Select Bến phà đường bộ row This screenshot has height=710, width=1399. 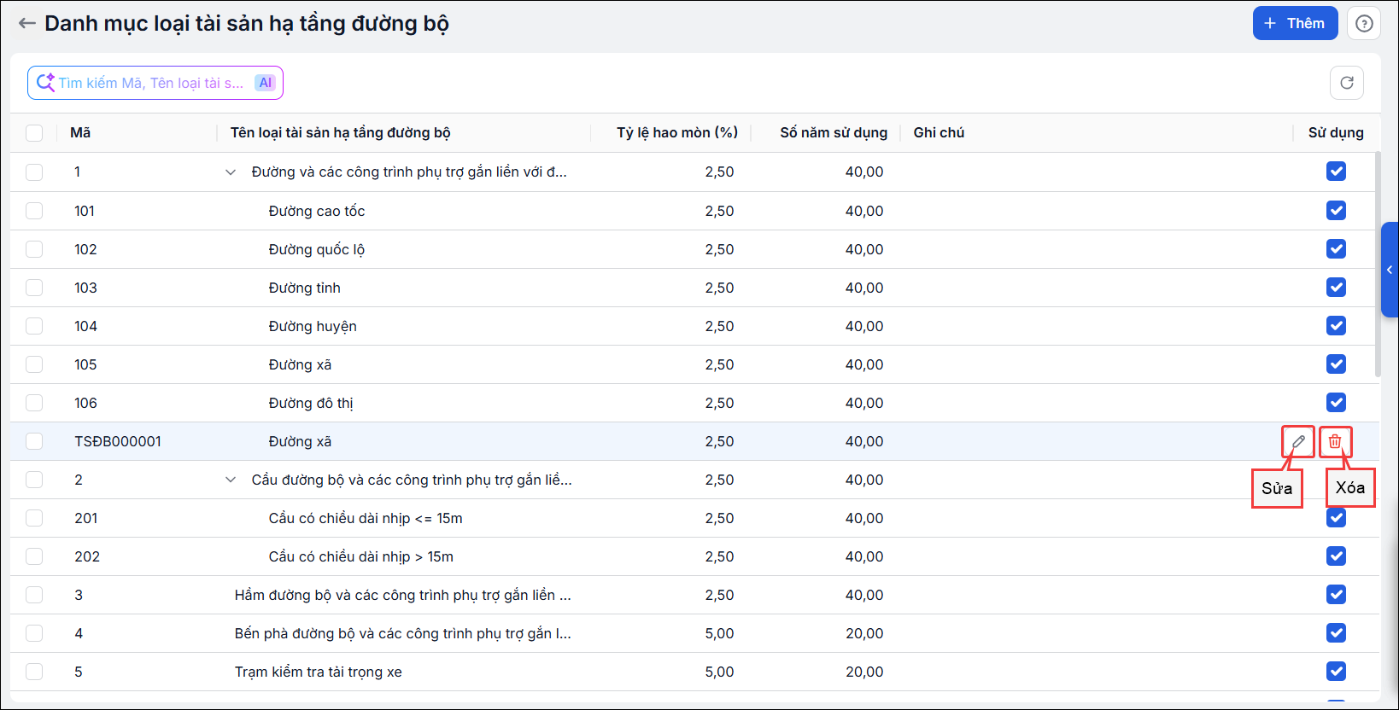click(695, 633)
